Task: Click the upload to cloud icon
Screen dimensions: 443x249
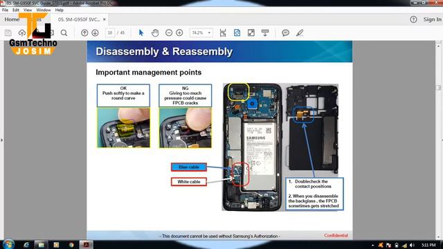Action: coord(21,33)
